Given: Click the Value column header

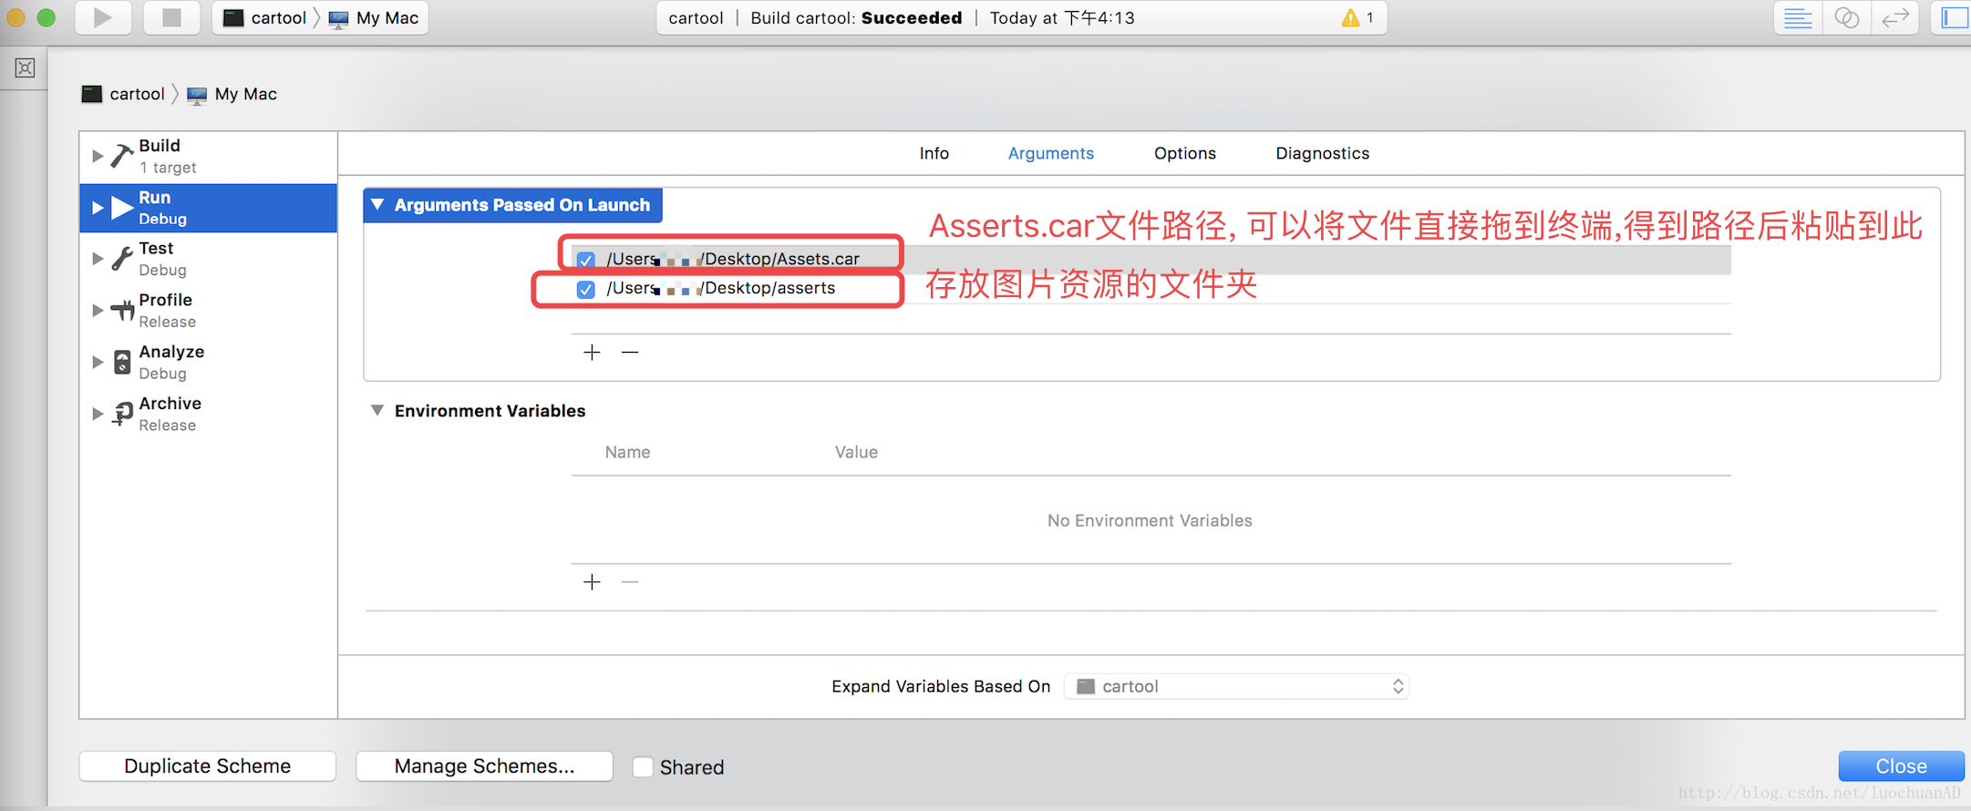Looking at the screenshot, I should point(856,452).
